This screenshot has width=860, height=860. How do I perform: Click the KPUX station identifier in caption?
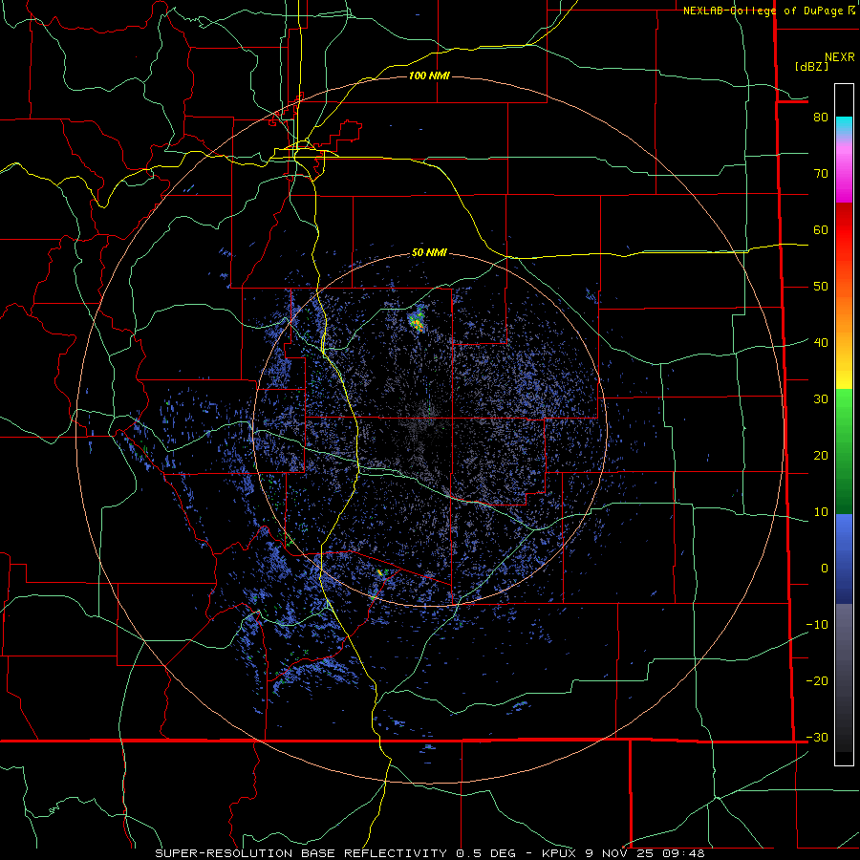click(559, 853)
